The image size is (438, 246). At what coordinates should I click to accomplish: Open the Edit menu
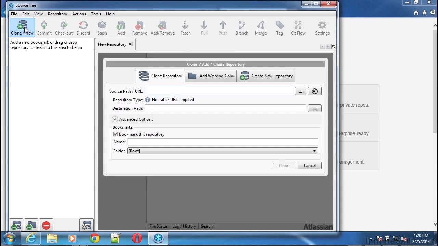26,14
